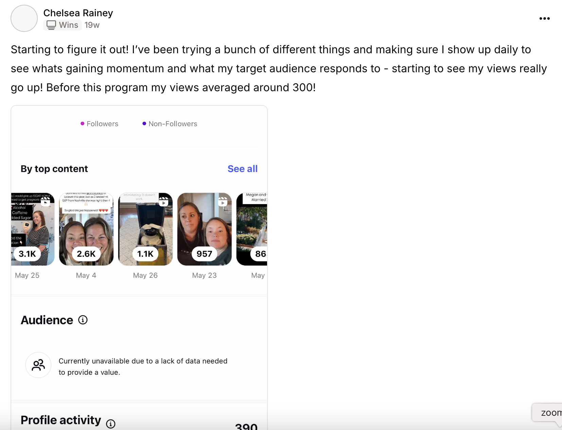Select the May 23 thumbnail with 957 views
562x430 pixels.
204,229
